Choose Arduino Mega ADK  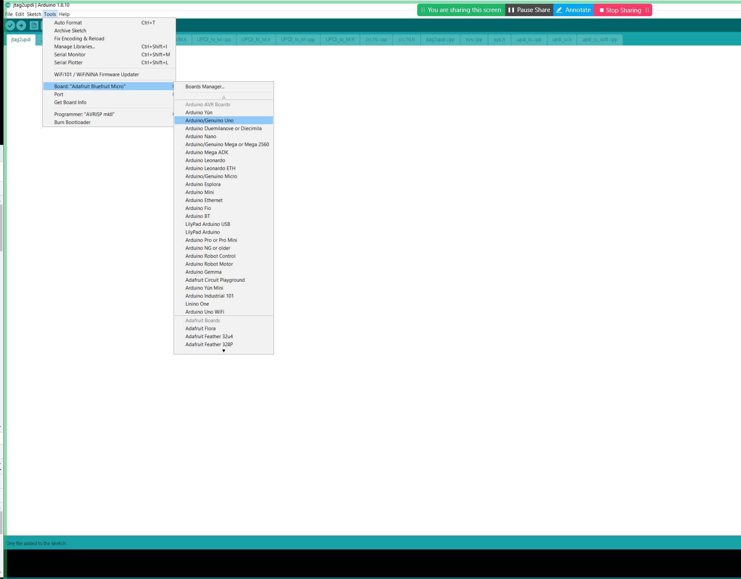224,152
